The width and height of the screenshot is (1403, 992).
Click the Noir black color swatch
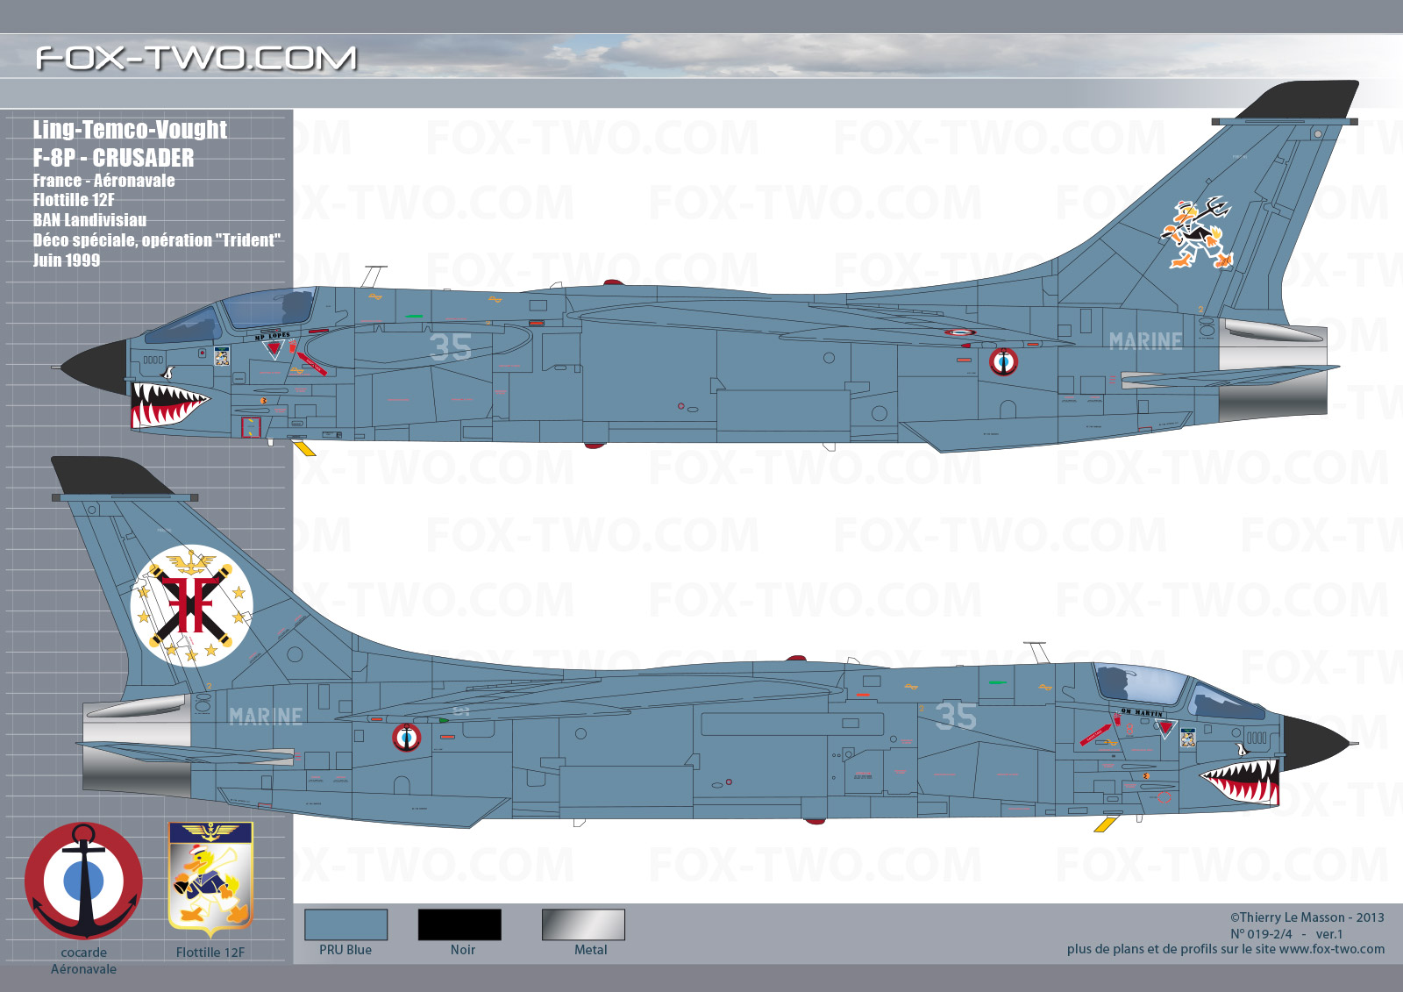pyautogui.click(x=459, y=924)
